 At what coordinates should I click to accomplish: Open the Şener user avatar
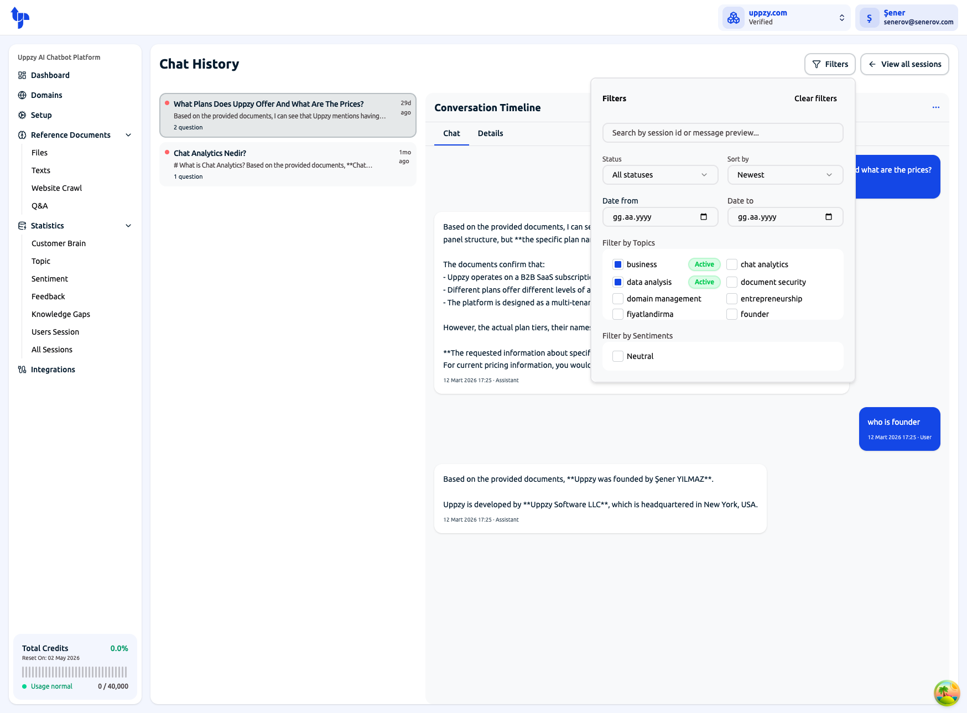tap(870, 18)
